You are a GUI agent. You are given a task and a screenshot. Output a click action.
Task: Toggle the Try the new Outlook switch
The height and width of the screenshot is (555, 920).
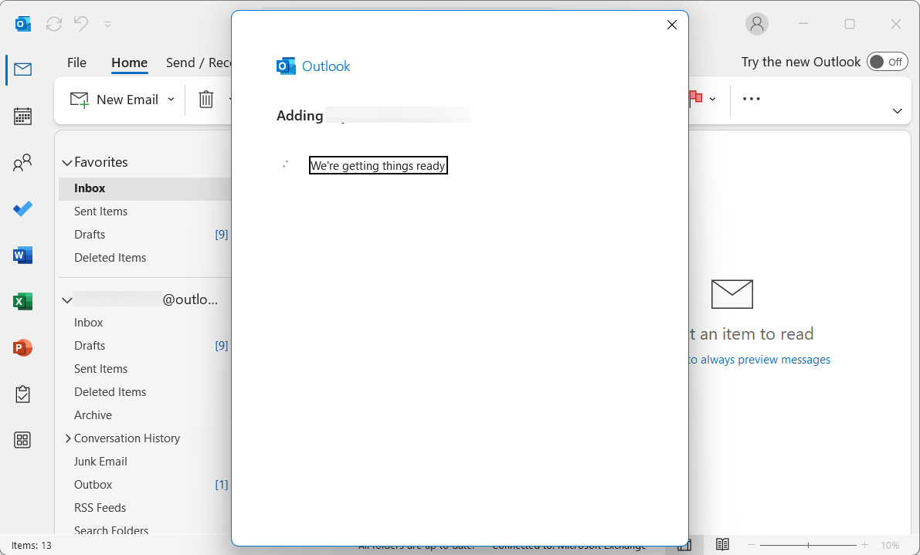tap(887, 62)
